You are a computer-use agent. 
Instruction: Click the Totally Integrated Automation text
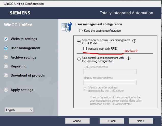pos(126,13)
